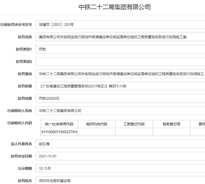The width and height of the screenshot is (205, 184).
Task: Click the 行政相对人名称 label
Action: click(x=20, y=111)
